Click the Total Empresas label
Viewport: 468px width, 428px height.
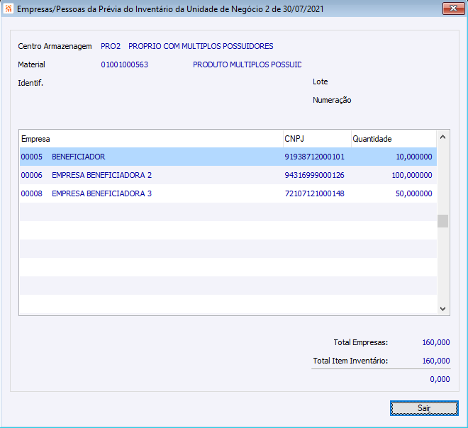pos(360,342)
